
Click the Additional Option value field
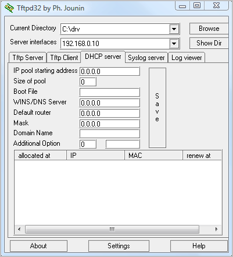pos(123,144)
